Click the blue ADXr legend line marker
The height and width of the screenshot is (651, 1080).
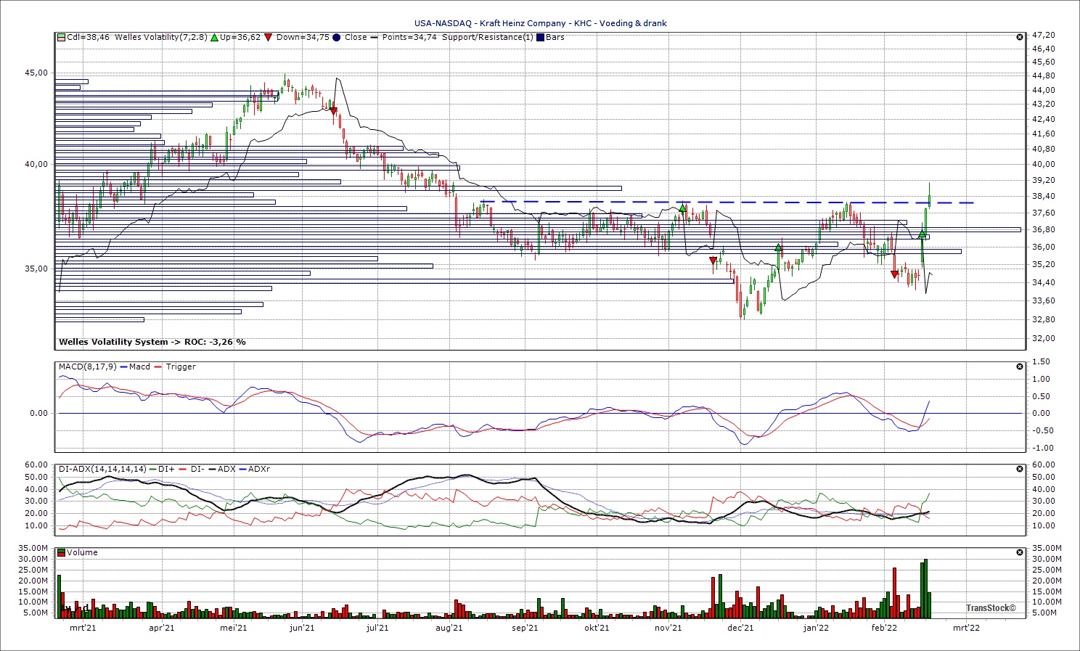point(242,469)
